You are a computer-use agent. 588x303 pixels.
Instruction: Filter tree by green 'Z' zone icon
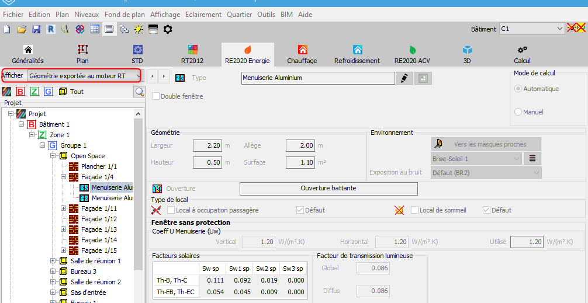coord(34,92)
